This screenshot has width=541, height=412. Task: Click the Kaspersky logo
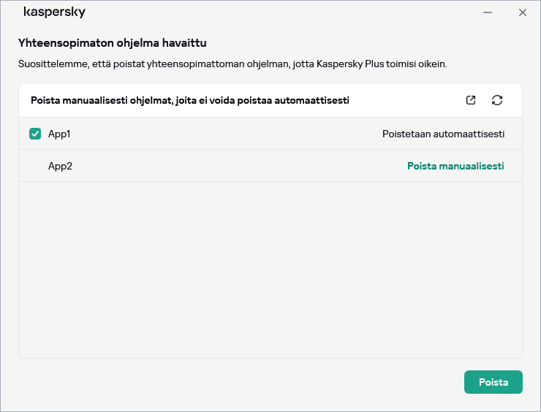[54, 12]
